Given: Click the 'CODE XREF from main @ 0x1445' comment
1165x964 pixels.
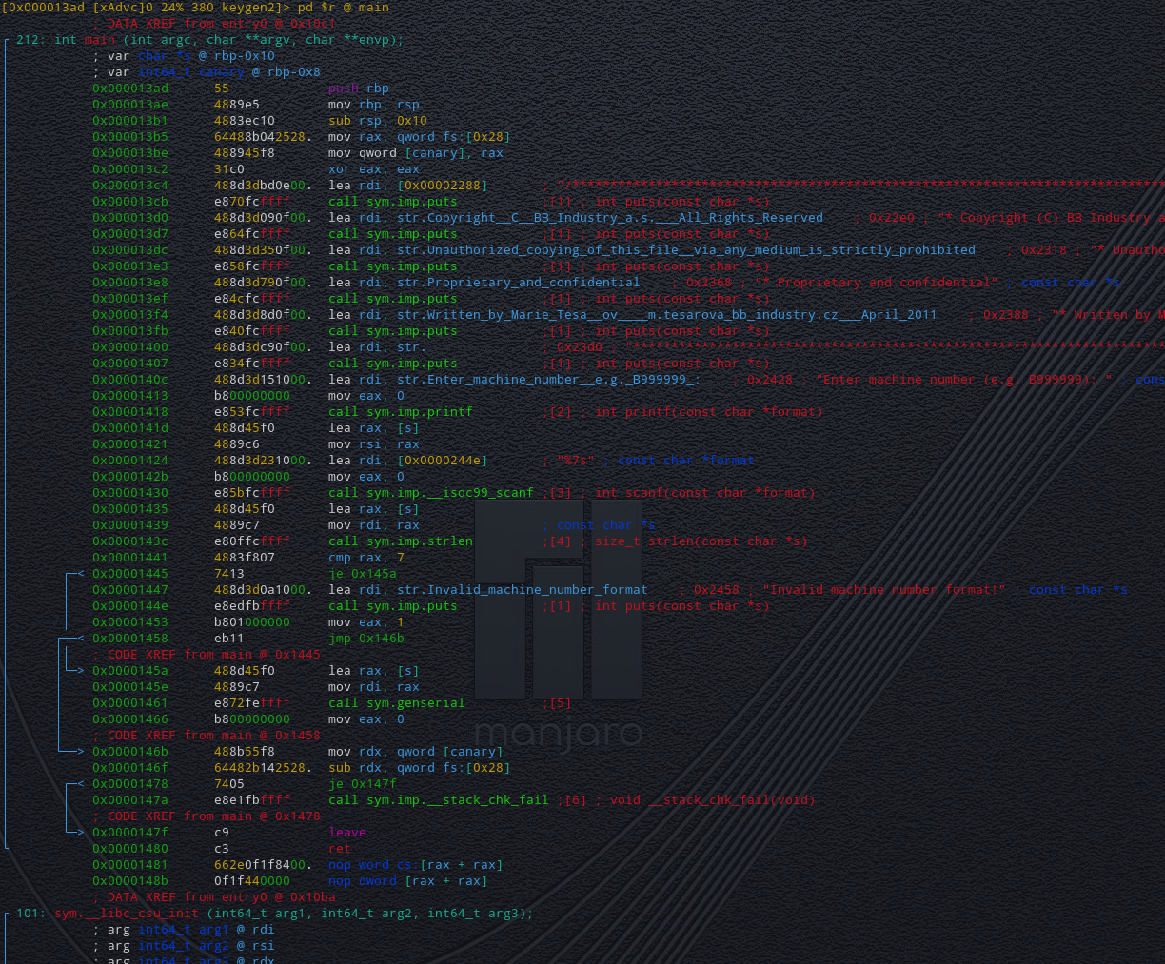Looking at the screenshot, I should coord(207,655).
